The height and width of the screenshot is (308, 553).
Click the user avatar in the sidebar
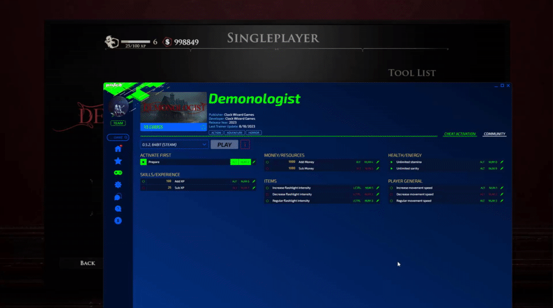coord(118,107)
